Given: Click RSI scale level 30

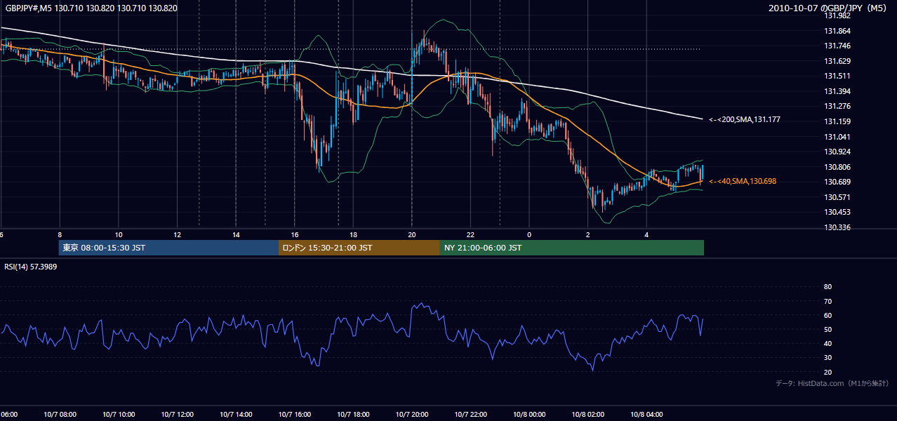Looking at the screenshot, I should point(828,357).
